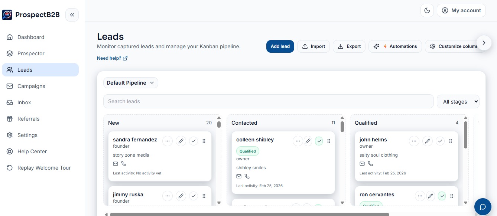The height and width of the screenshot is (216, 497).
Task: Open more options on john helms card
Action: pyautogui.click(x=414, y=141)
